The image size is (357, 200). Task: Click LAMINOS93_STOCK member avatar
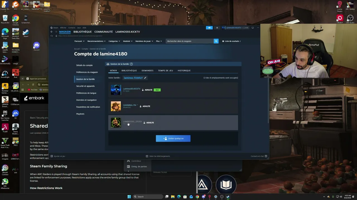(116, 122)
